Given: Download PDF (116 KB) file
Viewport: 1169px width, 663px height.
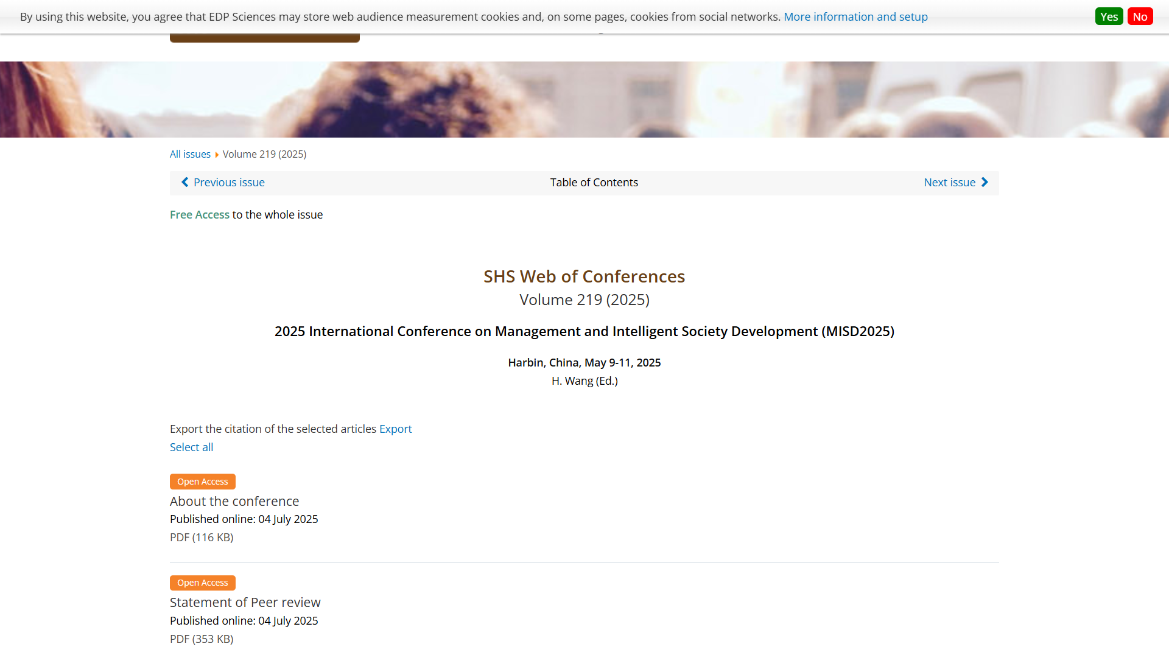Looking at the screenshot, I should [202, 537].
